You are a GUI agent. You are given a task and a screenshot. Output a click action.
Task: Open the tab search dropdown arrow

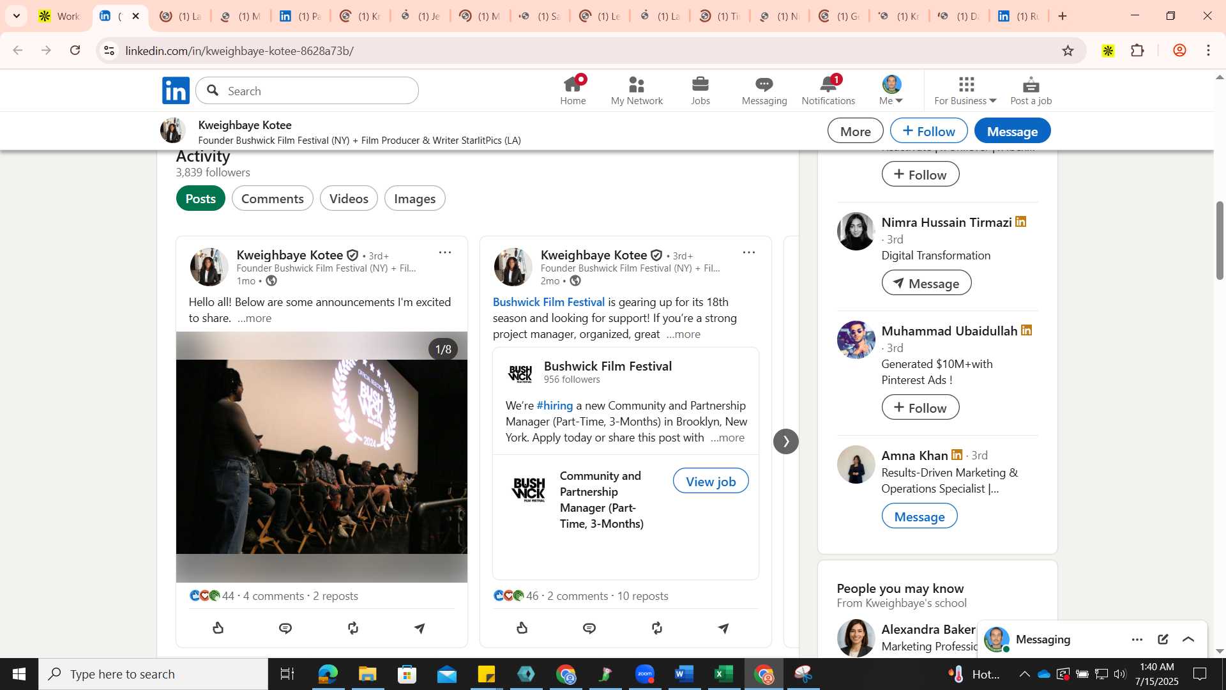17,16
